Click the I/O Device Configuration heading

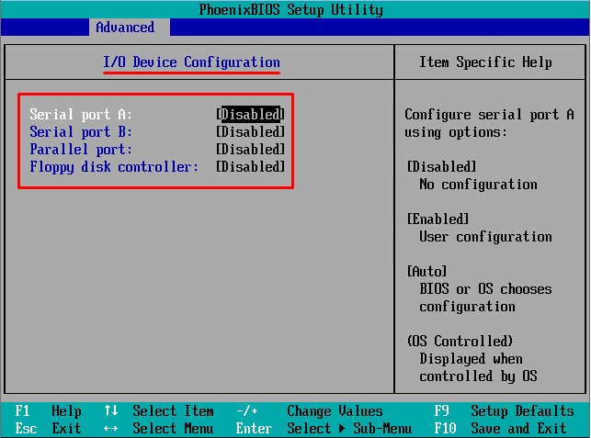coord(191,62)
